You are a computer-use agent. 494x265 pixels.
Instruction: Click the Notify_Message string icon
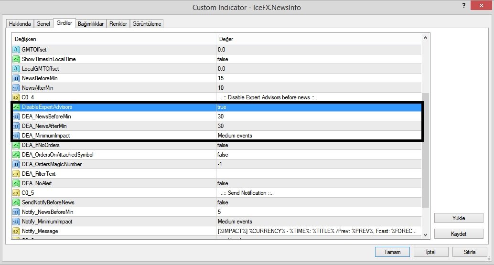pyautogui.click(x=16, y=231)
